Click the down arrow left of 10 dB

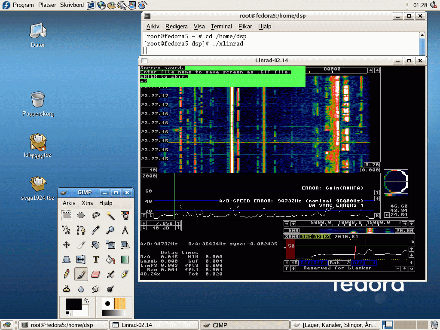[x=144, y=228]
